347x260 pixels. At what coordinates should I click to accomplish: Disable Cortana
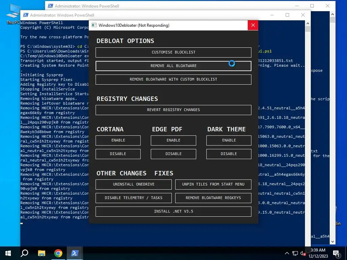click(x=118, y=154)
